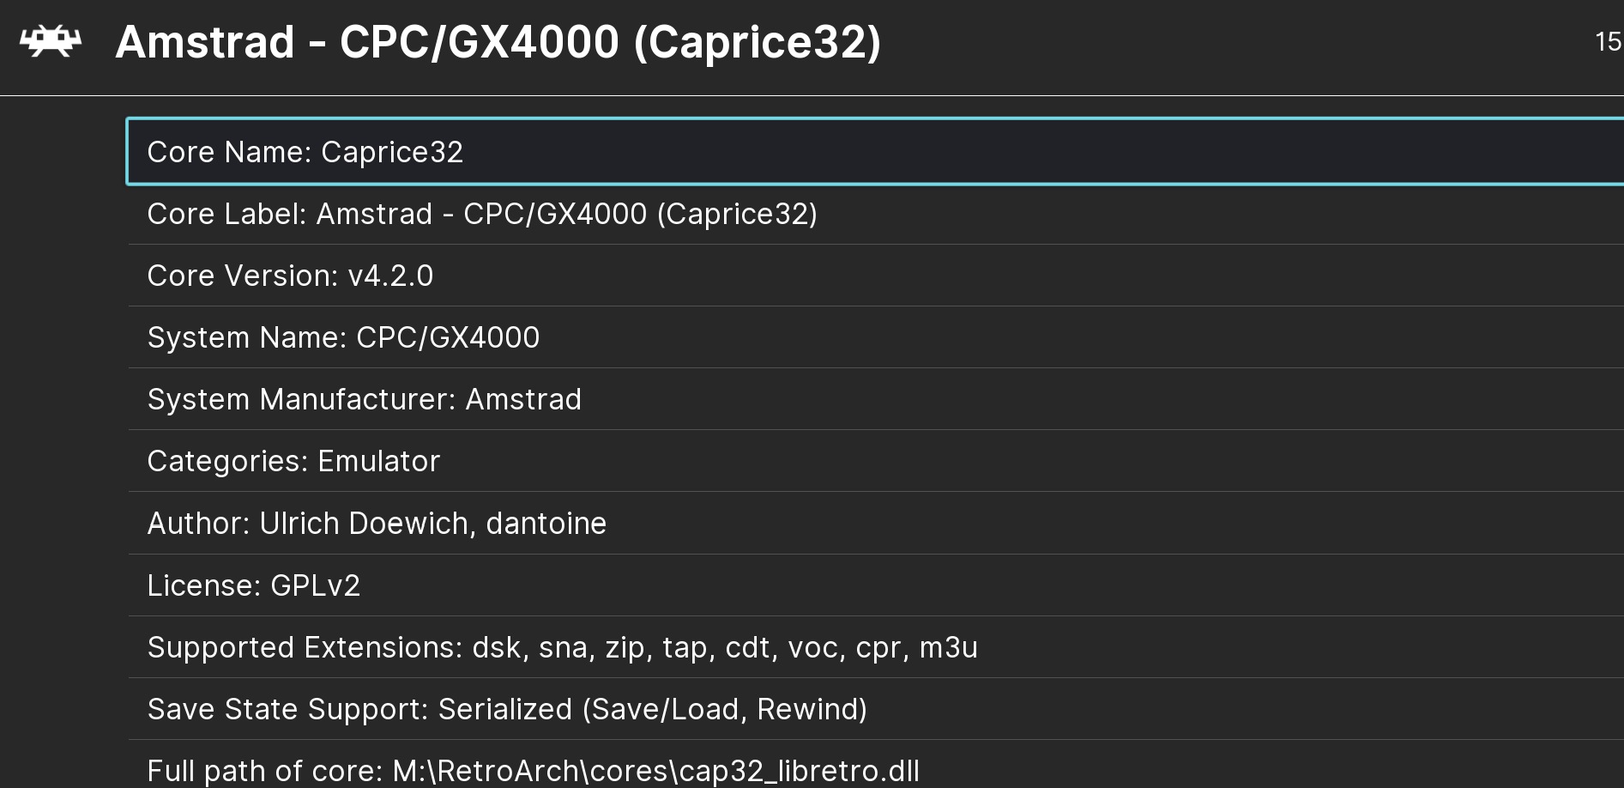
Task: Click the 'GPLv2' license value text
Action: click(316, 585)
